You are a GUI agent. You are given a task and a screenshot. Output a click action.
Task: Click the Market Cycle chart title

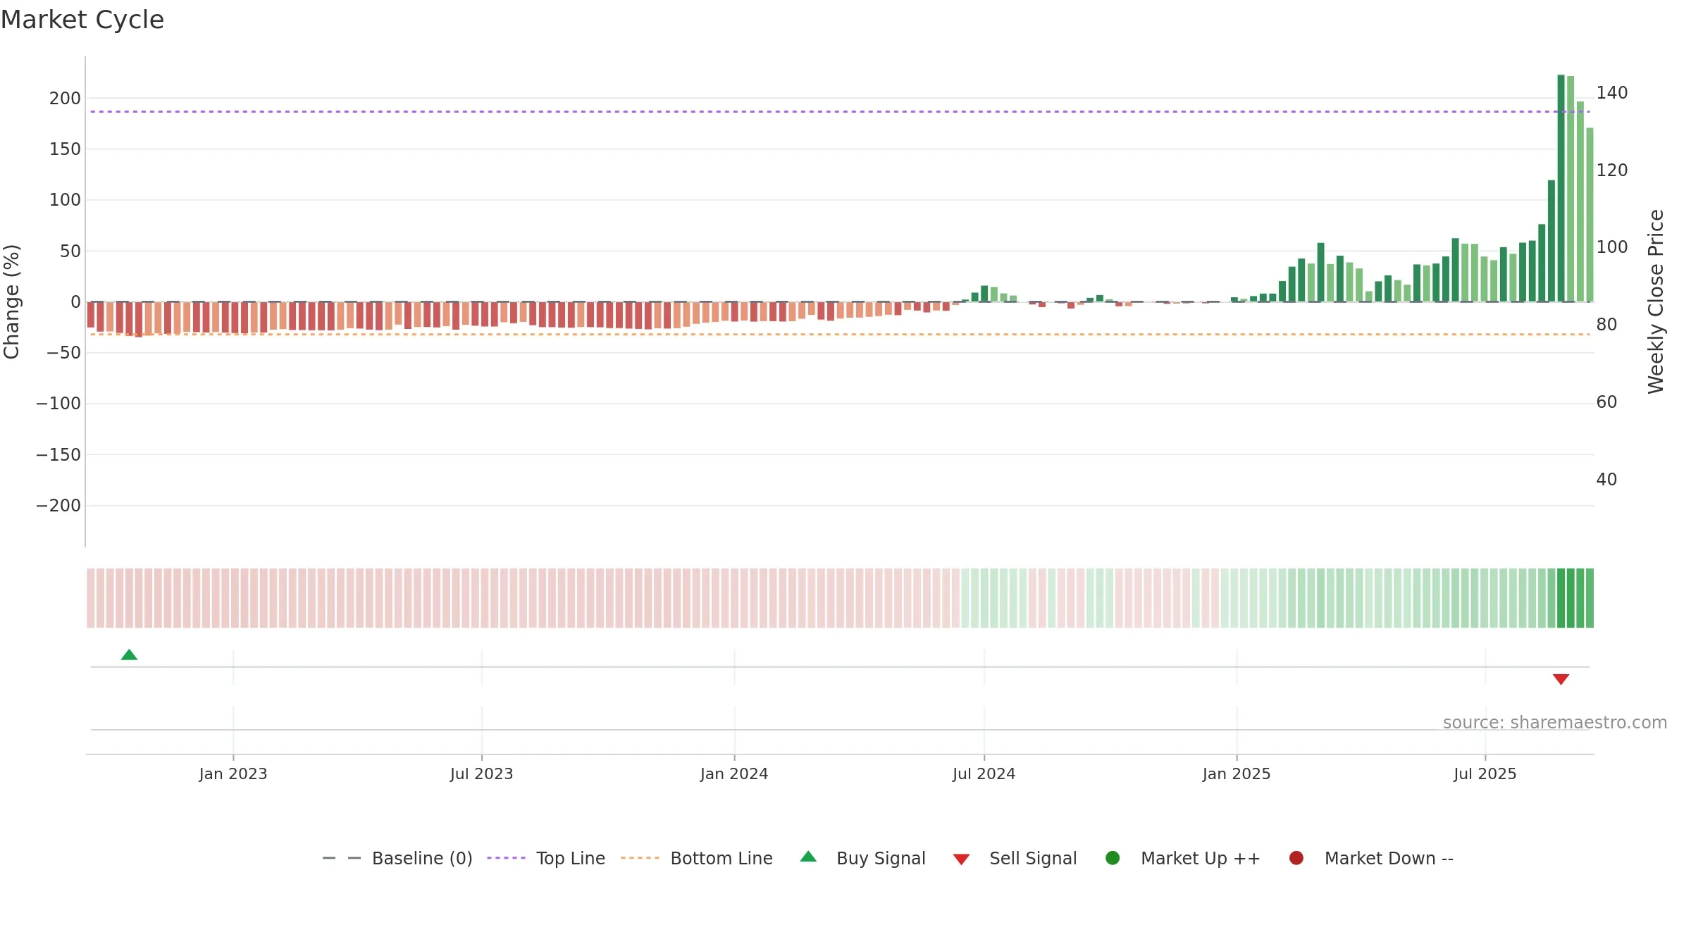point(82,20)
